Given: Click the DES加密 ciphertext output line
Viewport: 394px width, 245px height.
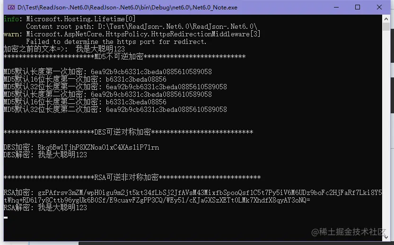Looking at the screenshot, I should pyautogui.click(x=81, y=147).
